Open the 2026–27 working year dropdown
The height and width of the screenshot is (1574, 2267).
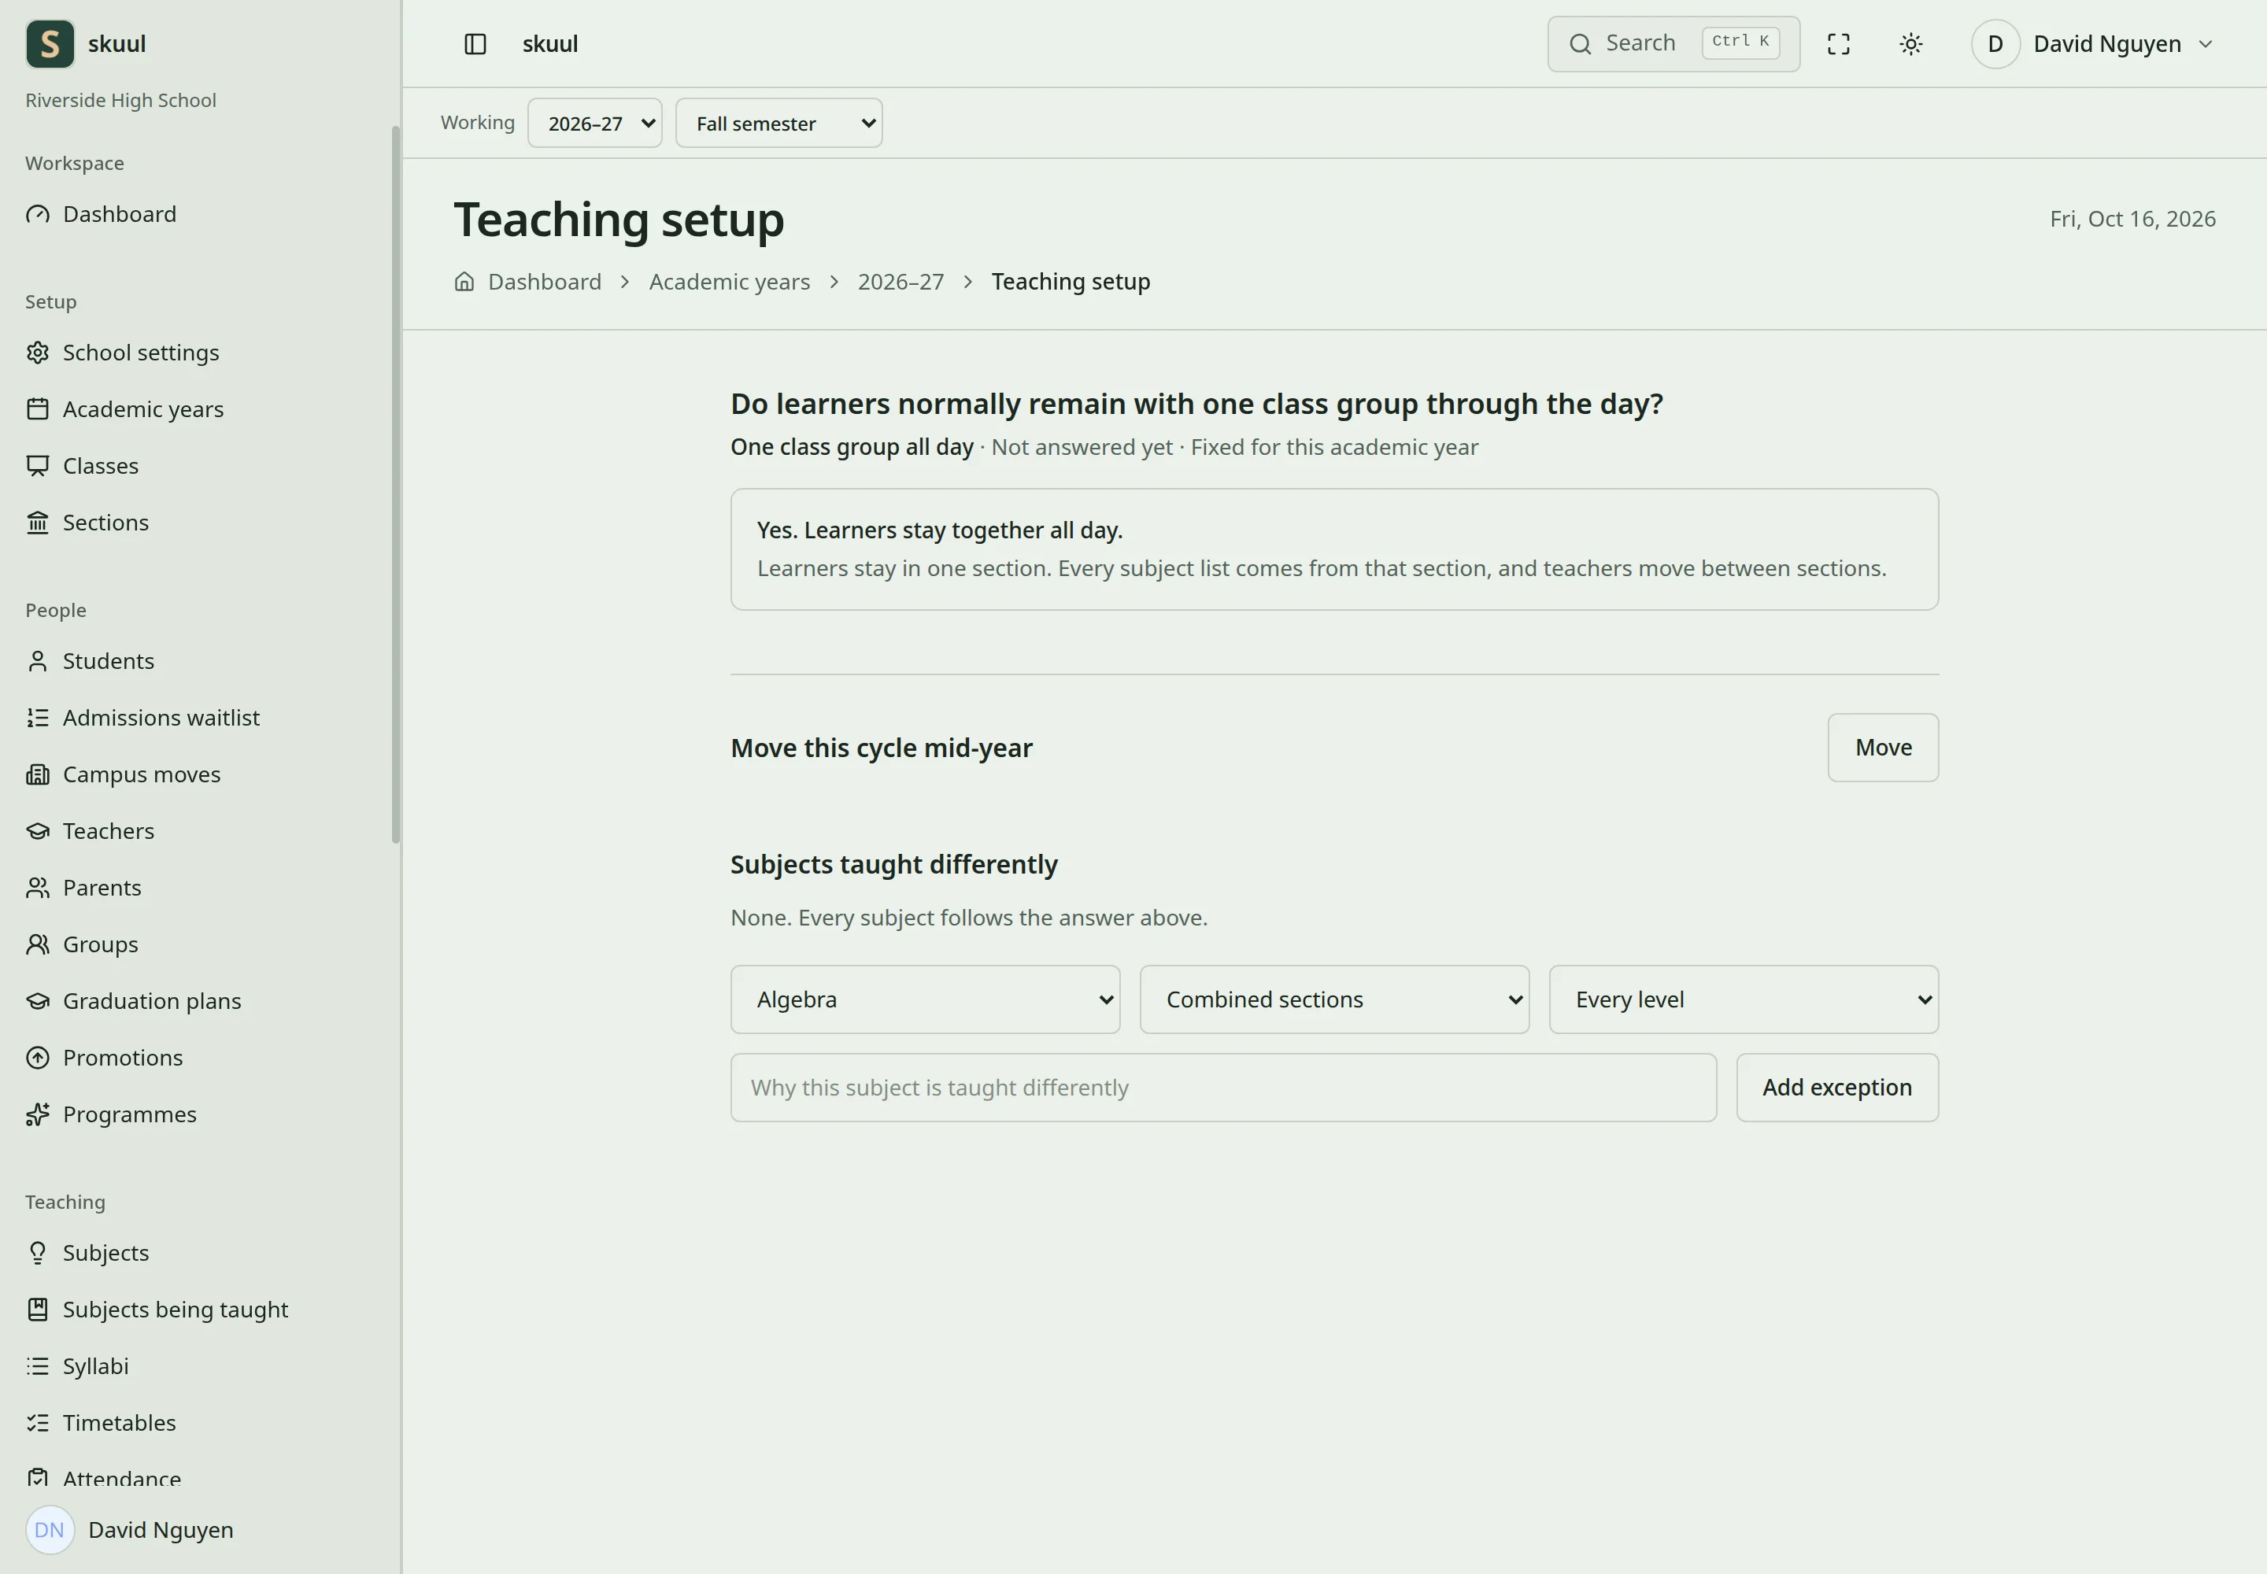(595, 124)
